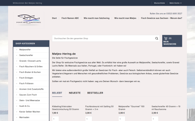Open Matjesreifer "Gourmet" 100 Gramm product

coord(131,108)
